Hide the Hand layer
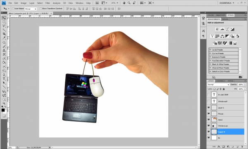Viewport: 248px width, 149px height. click(209, 120)
